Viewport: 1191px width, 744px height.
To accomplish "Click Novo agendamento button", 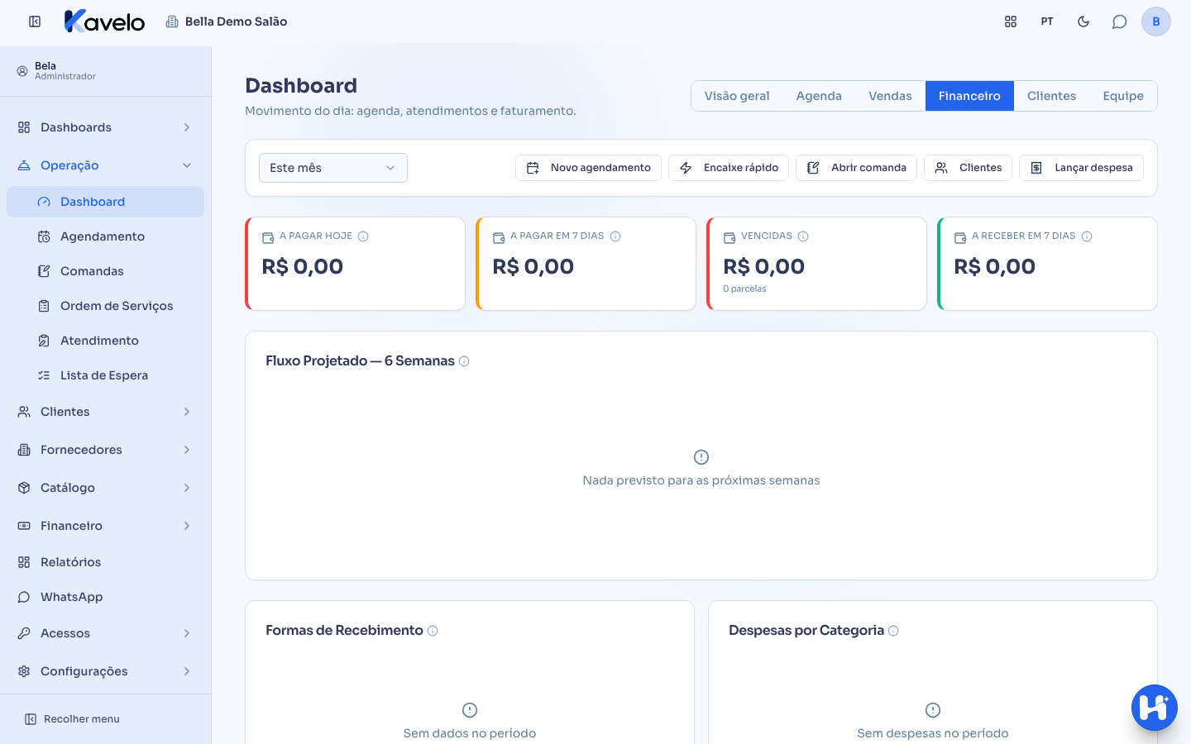I will (588, 168).
